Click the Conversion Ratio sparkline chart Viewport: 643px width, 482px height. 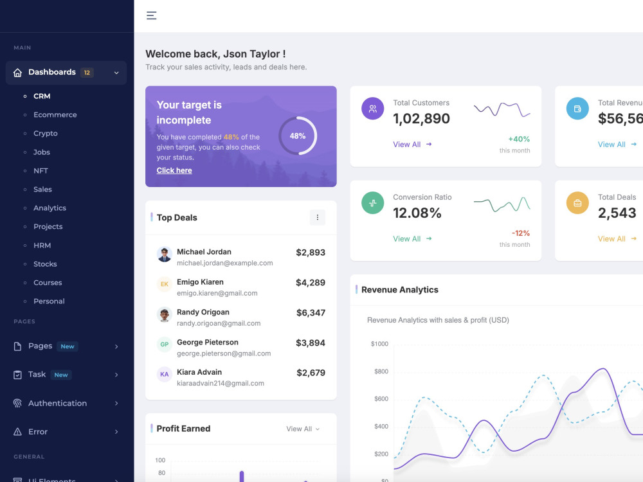tap(502, 204)
